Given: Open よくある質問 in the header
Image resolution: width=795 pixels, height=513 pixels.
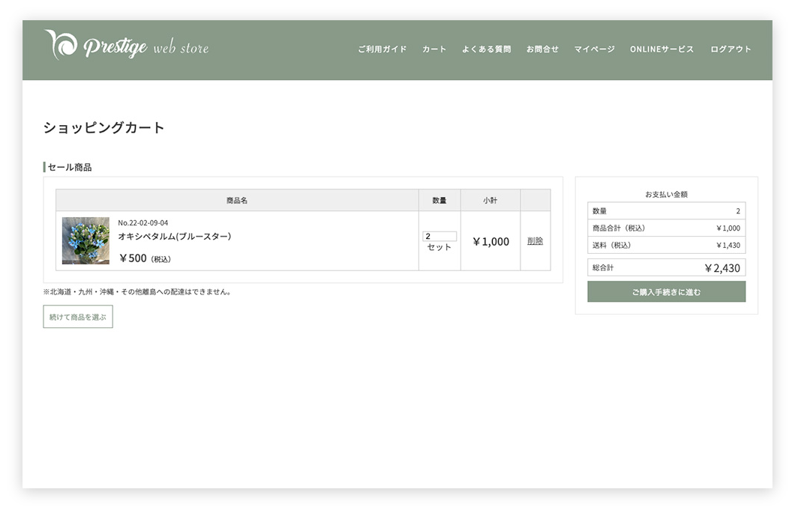Looking at the screenshot, I should 486,49.
